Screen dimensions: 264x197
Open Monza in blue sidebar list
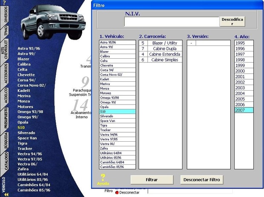tap(23, 101)
